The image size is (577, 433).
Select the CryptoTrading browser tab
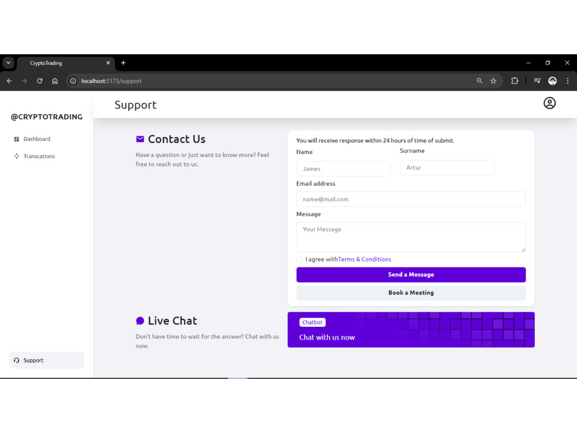point(66,63)
